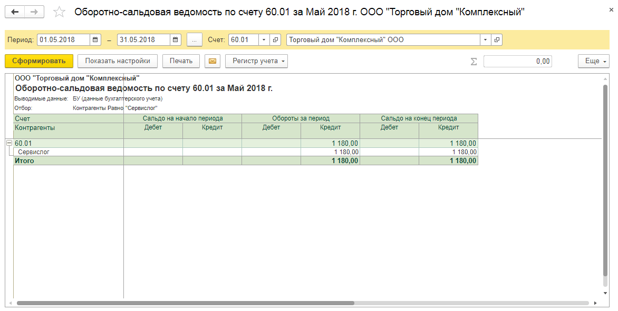Add report to favorites with star icon
Image resolution: width=618 pixels, height=311 pixels.
click(x=60, y=12)
